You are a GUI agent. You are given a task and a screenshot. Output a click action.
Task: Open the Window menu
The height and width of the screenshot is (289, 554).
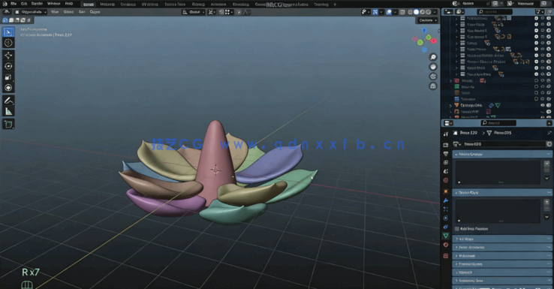pos(54,4)
